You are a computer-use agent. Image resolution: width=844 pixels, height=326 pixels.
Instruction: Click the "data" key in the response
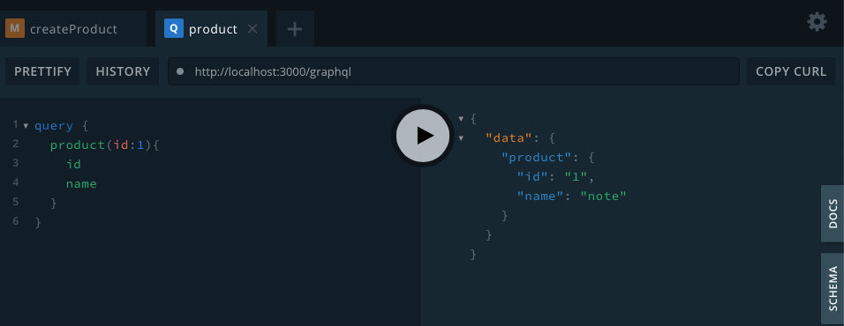pyautogui.click(x=509, y=138)
